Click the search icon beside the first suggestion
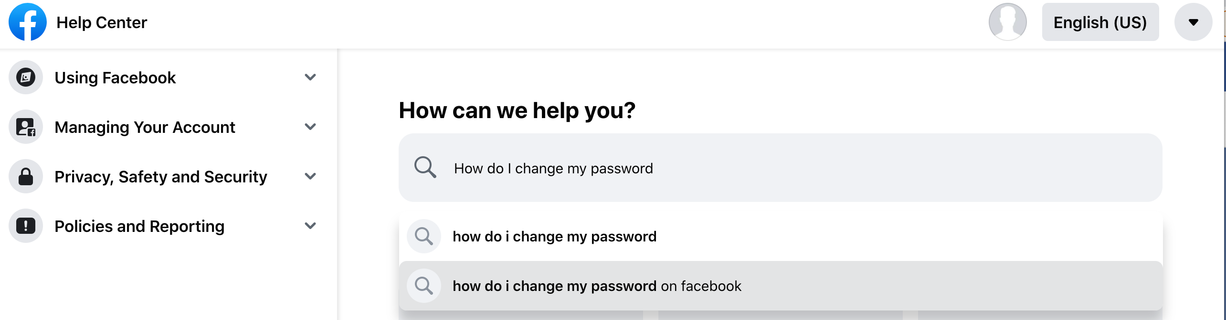1226x320 pixels. (x=423, y=236)
